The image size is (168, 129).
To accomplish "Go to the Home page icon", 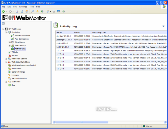I will pos(27,11).
